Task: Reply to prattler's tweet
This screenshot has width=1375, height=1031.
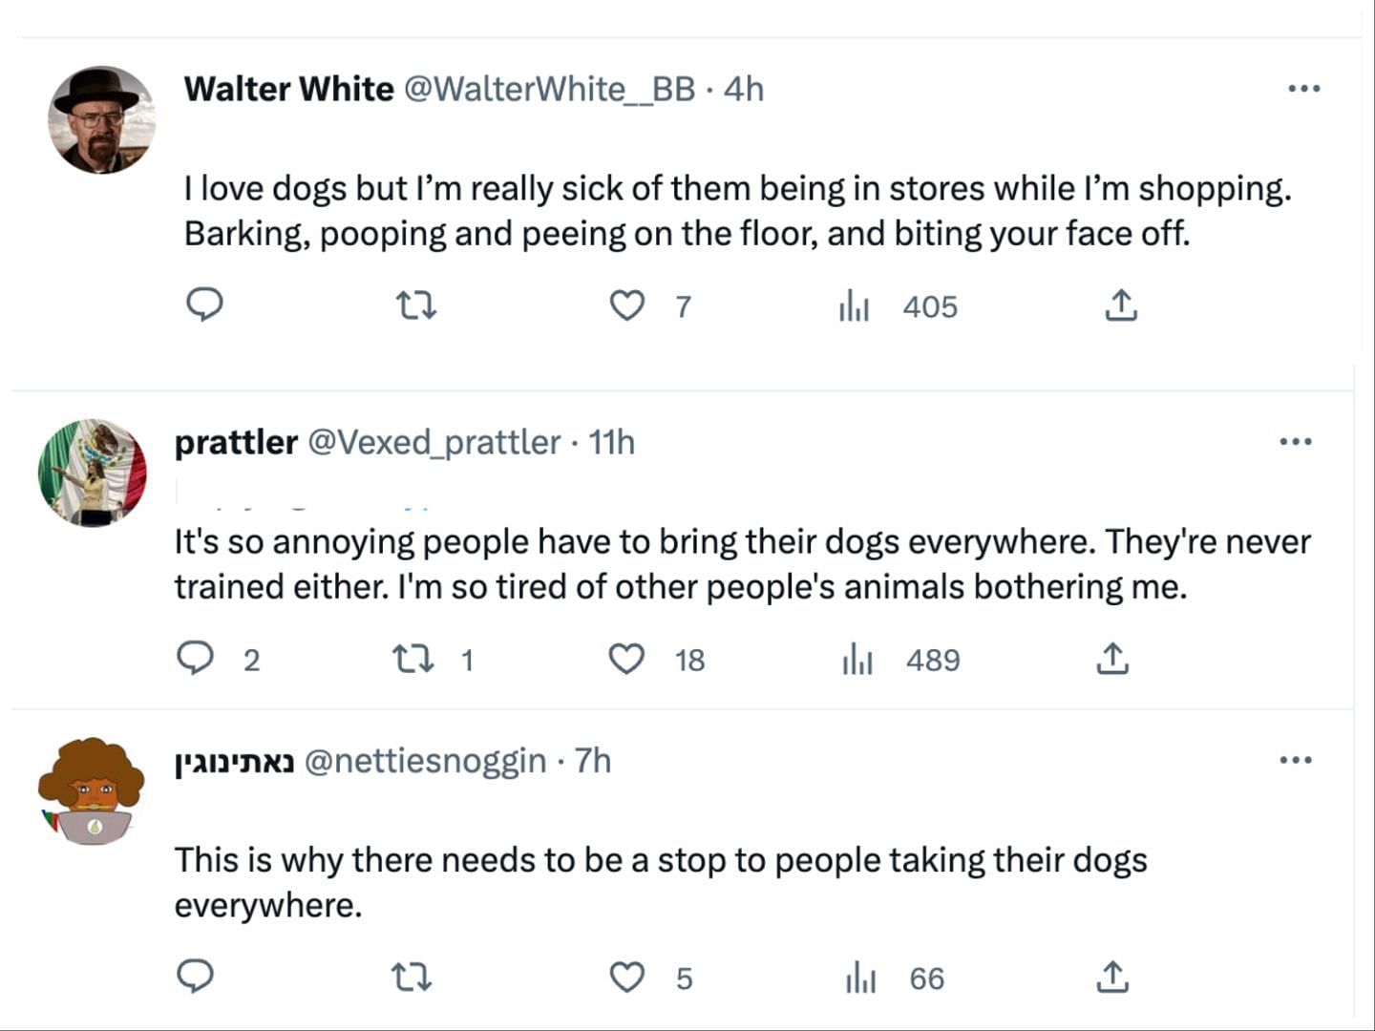Action: (196, 659)
